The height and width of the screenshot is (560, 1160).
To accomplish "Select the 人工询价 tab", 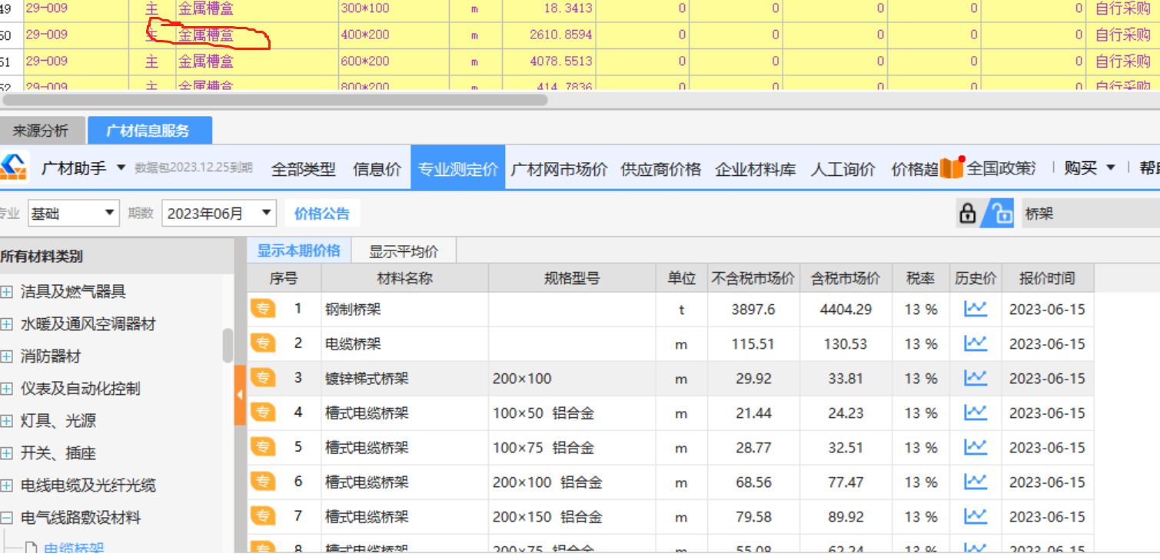I will [x=843, y=168].
